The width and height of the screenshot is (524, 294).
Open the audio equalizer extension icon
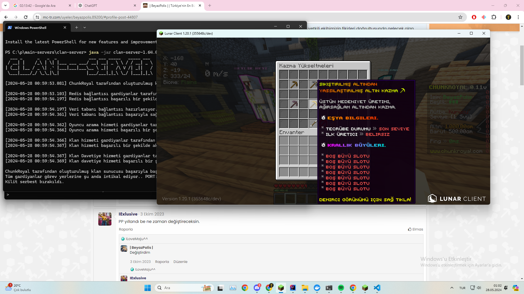pyautogui.click(x=484, y=17)
